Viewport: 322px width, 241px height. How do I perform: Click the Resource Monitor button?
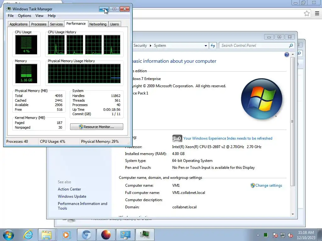[97, 127]
